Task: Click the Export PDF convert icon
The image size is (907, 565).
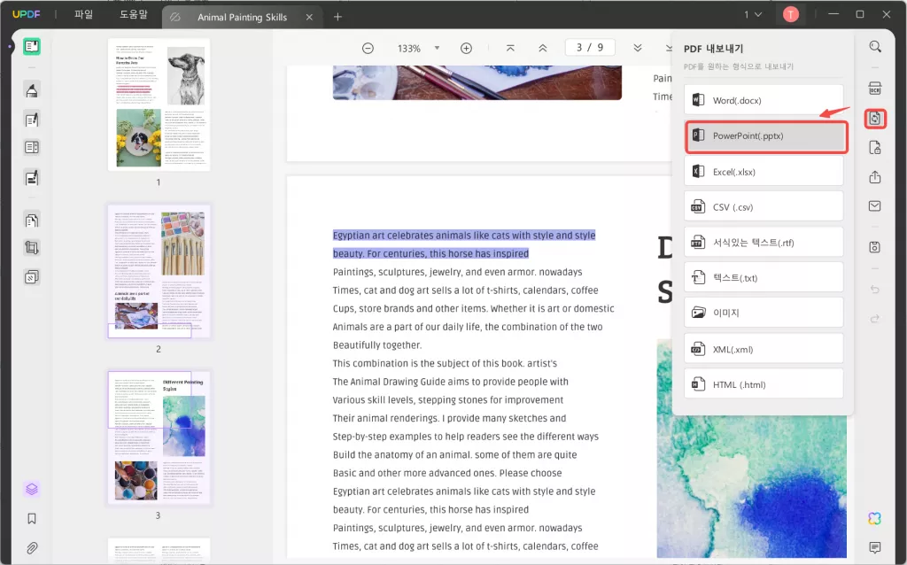Action: (x=874, y=119)
